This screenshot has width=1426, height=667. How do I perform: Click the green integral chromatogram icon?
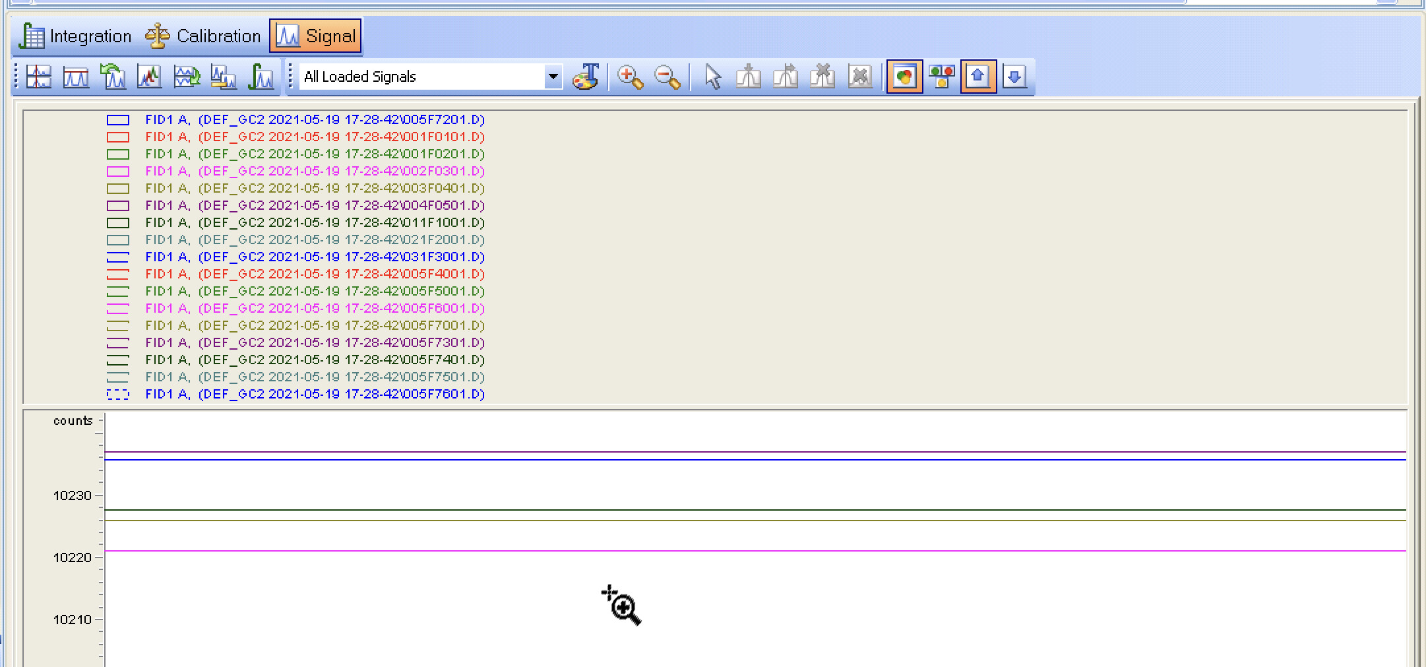click(261, 77)
